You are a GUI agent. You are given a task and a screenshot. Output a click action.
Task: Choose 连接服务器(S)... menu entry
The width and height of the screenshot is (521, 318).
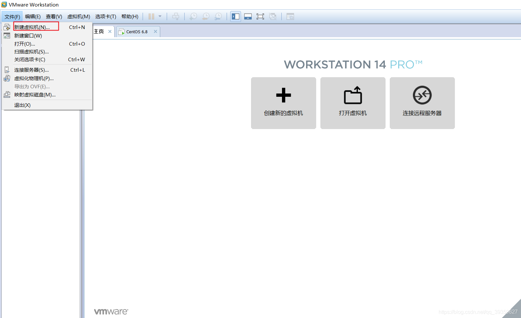[x=47, y=70]
